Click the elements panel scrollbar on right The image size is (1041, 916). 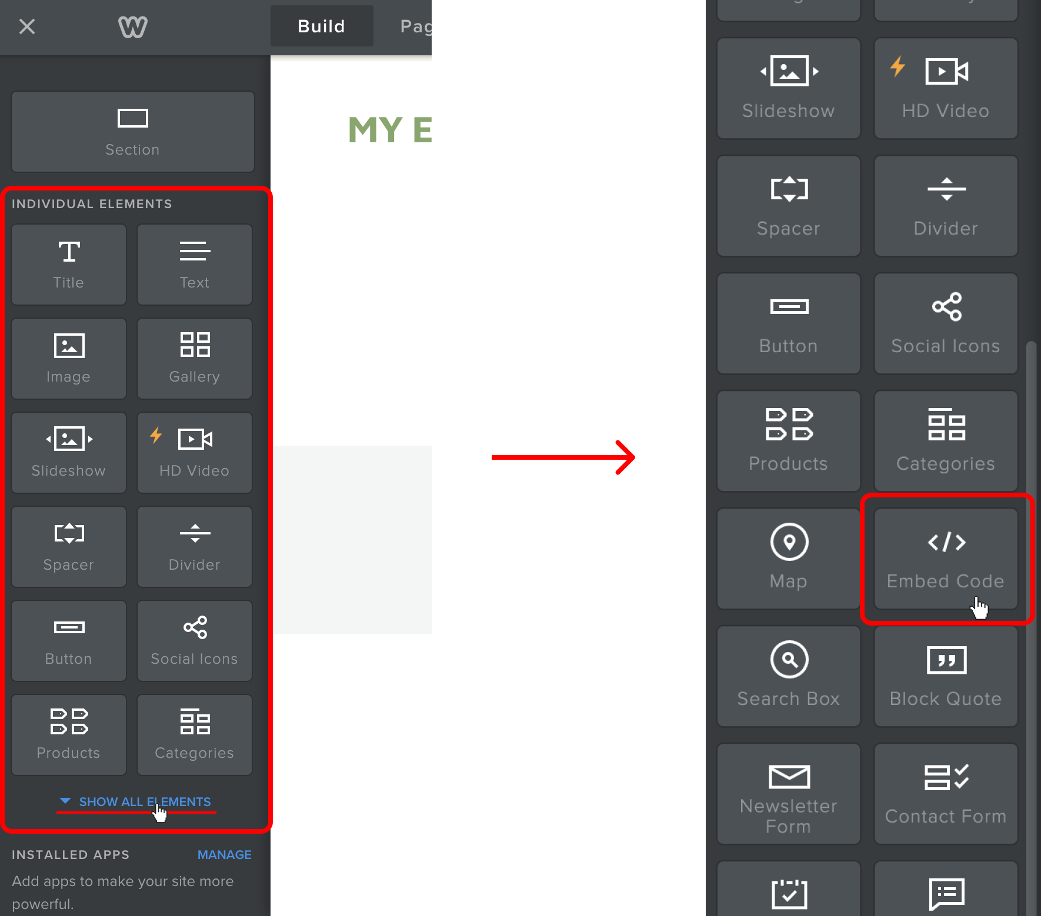click(1030, 623)
